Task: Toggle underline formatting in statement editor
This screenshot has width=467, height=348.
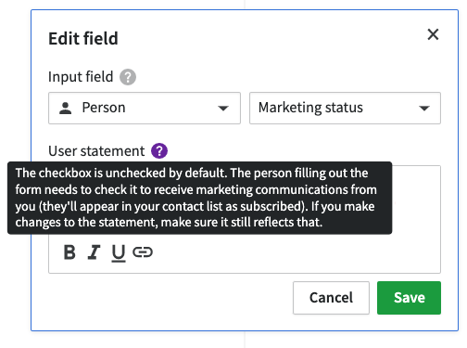Action: pyautogui.click(x=119, y=253)
